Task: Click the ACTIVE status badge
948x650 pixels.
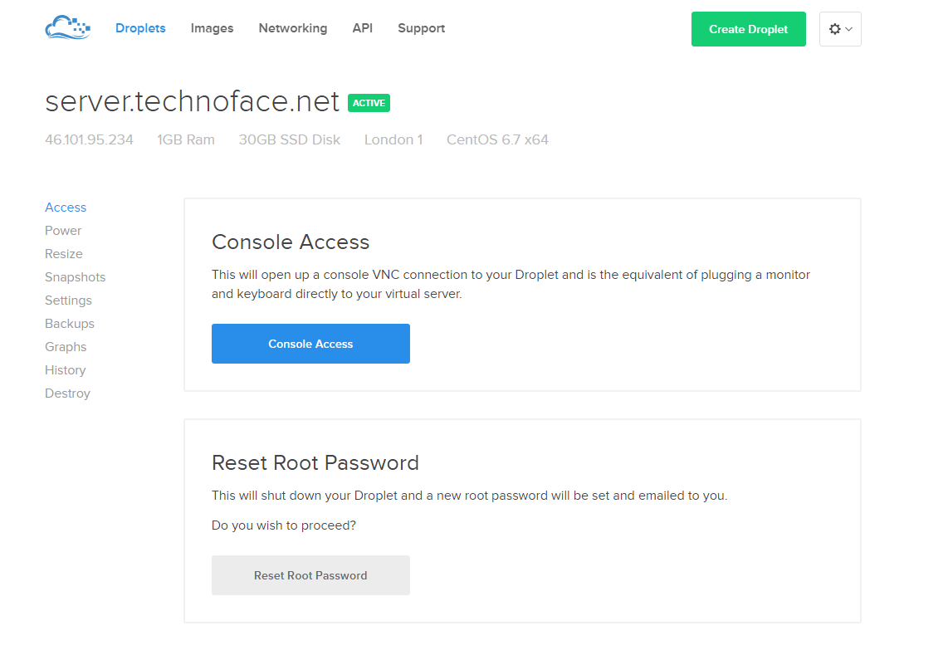Action: [x=369, y=103]
